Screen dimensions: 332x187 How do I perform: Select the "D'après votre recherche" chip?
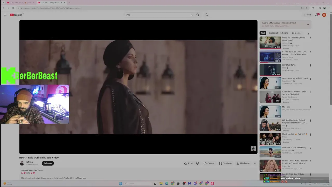tap(278, 33)
